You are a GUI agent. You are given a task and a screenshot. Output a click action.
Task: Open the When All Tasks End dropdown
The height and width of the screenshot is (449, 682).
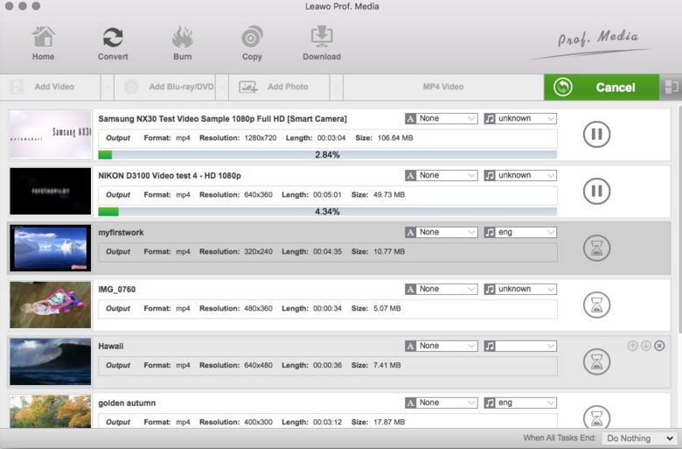click(x=640, y=438)
